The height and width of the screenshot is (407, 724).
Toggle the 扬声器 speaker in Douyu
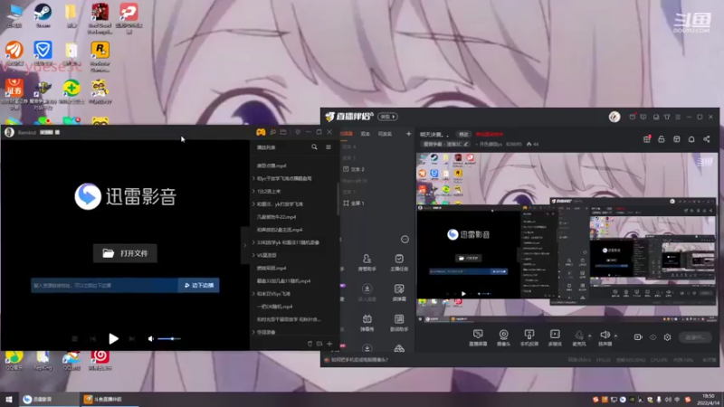pyautogui.click(x=605, y=337)
